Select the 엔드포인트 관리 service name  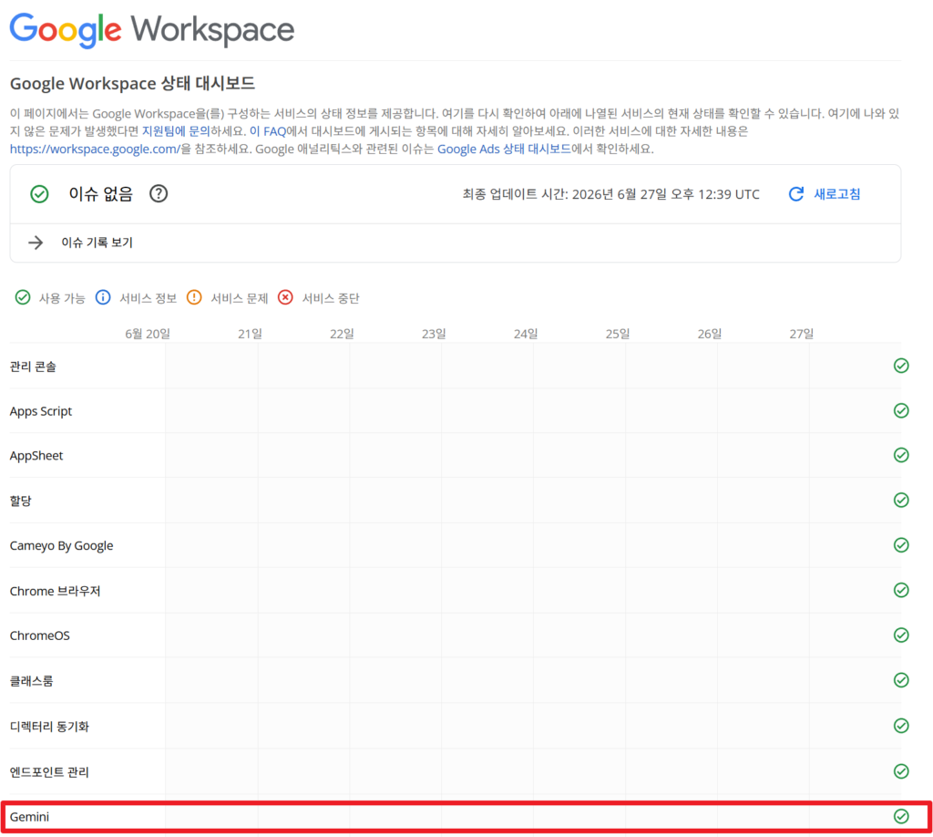(x=49, y=772)
